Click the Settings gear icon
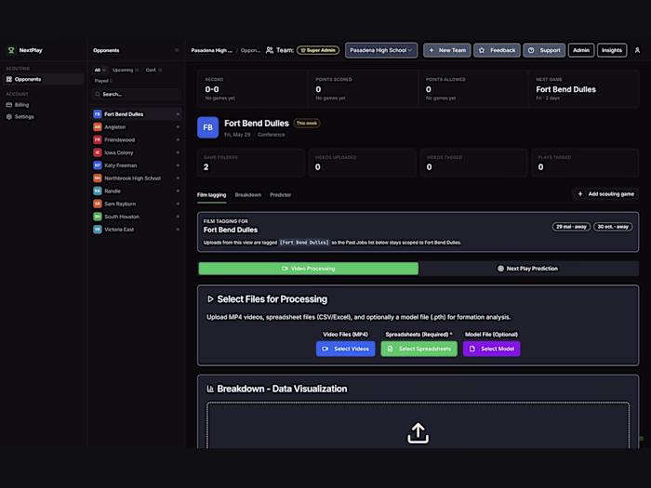Screen dimensions: 651x488 coord(9,117)
